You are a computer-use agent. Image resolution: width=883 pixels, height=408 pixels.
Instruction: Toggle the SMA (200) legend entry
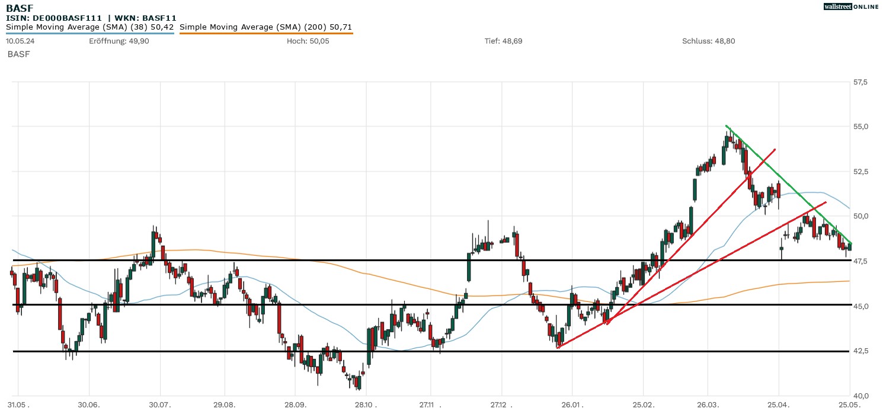point(265,27)
